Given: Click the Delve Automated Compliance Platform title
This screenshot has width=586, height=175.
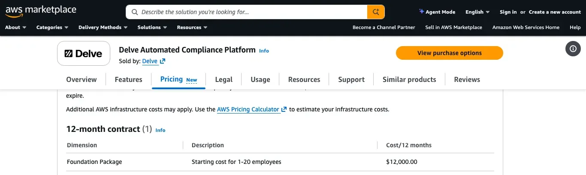Looking at the screenshot, I should [x=187, y=50].
